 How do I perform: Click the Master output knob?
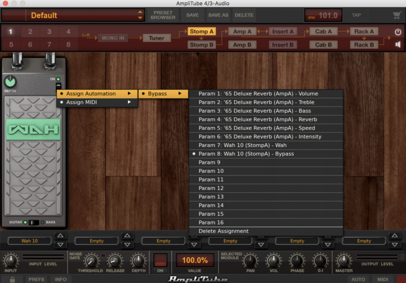pyautogui.click(x=344, y=260)
